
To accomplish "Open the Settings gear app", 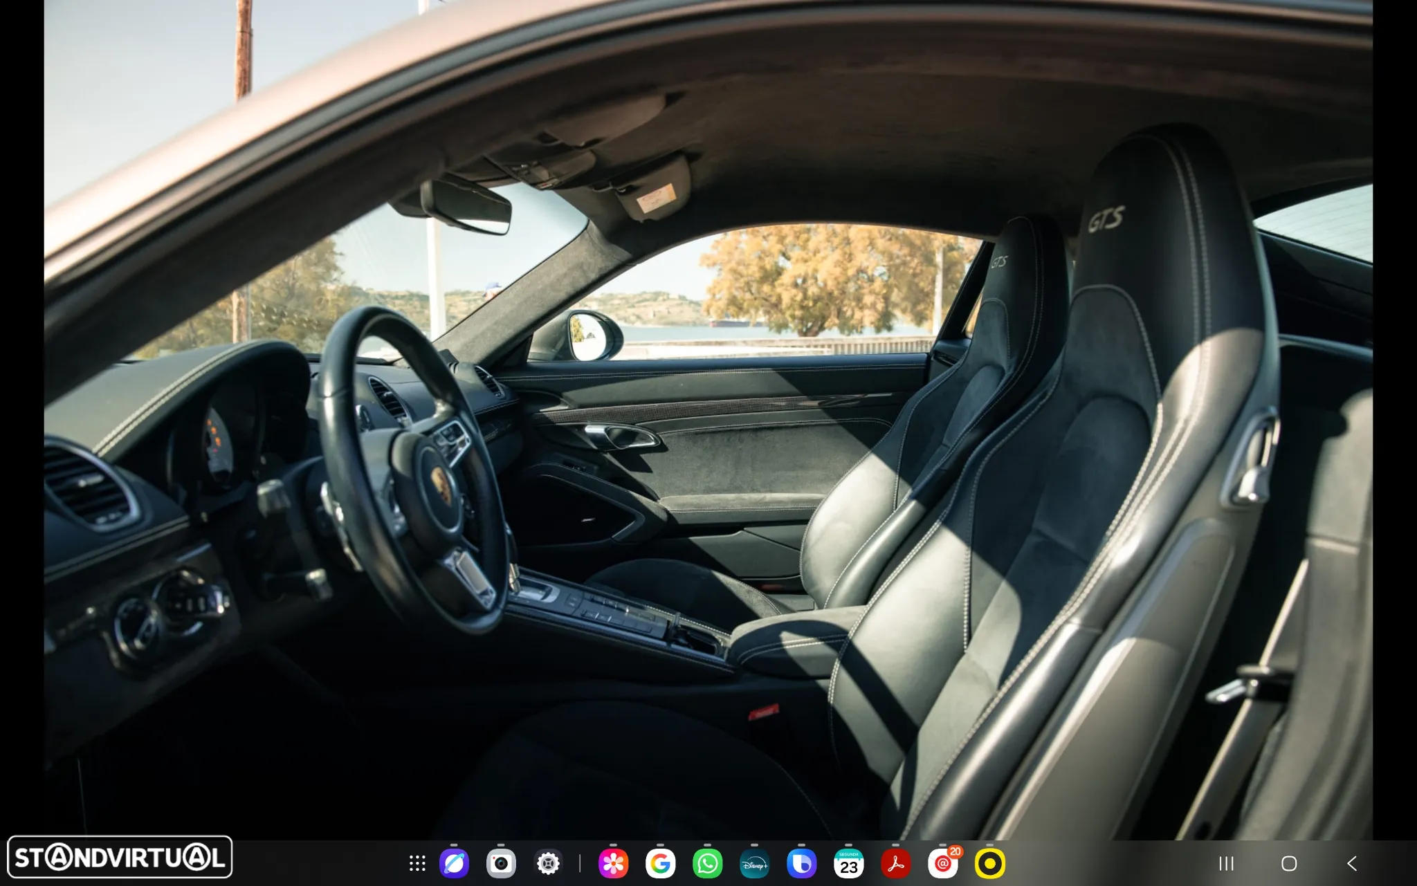I will pyautogui.click(x=548, y=863).
